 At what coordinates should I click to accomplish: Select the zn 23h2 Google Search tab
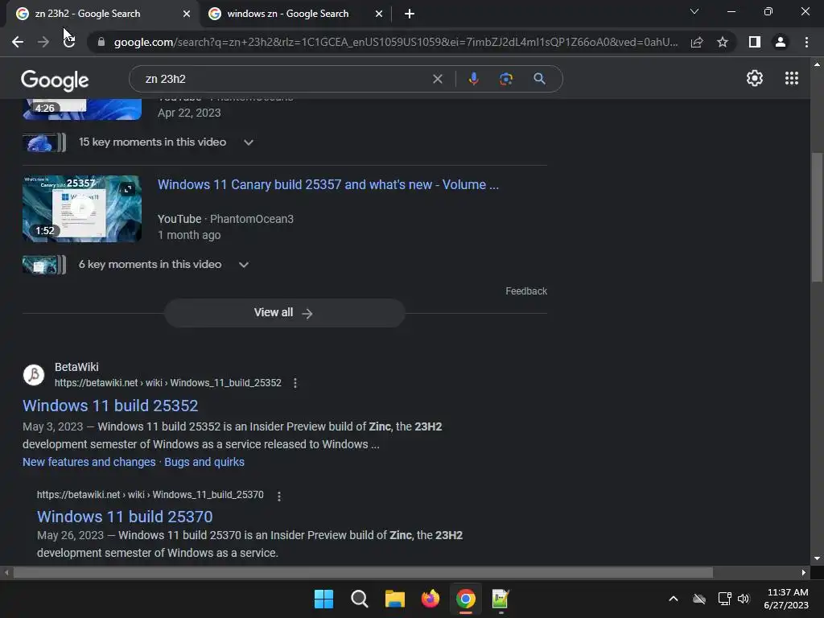(87, 14)
